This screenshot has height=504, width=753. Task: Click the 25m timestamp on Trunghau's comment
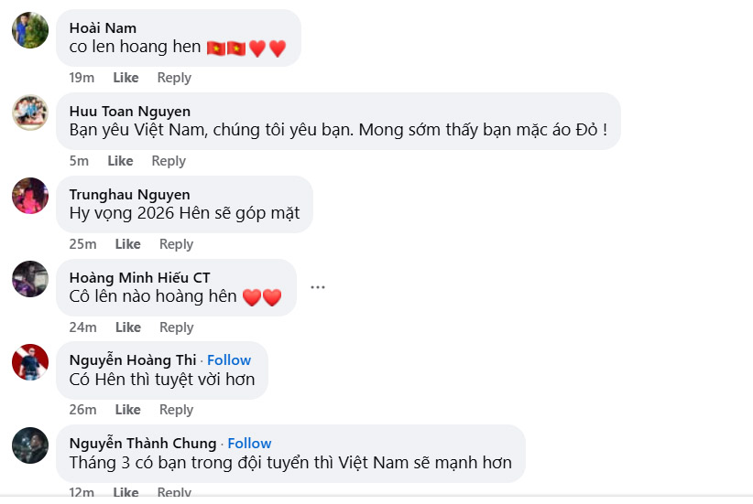click(x=82, y=244)
